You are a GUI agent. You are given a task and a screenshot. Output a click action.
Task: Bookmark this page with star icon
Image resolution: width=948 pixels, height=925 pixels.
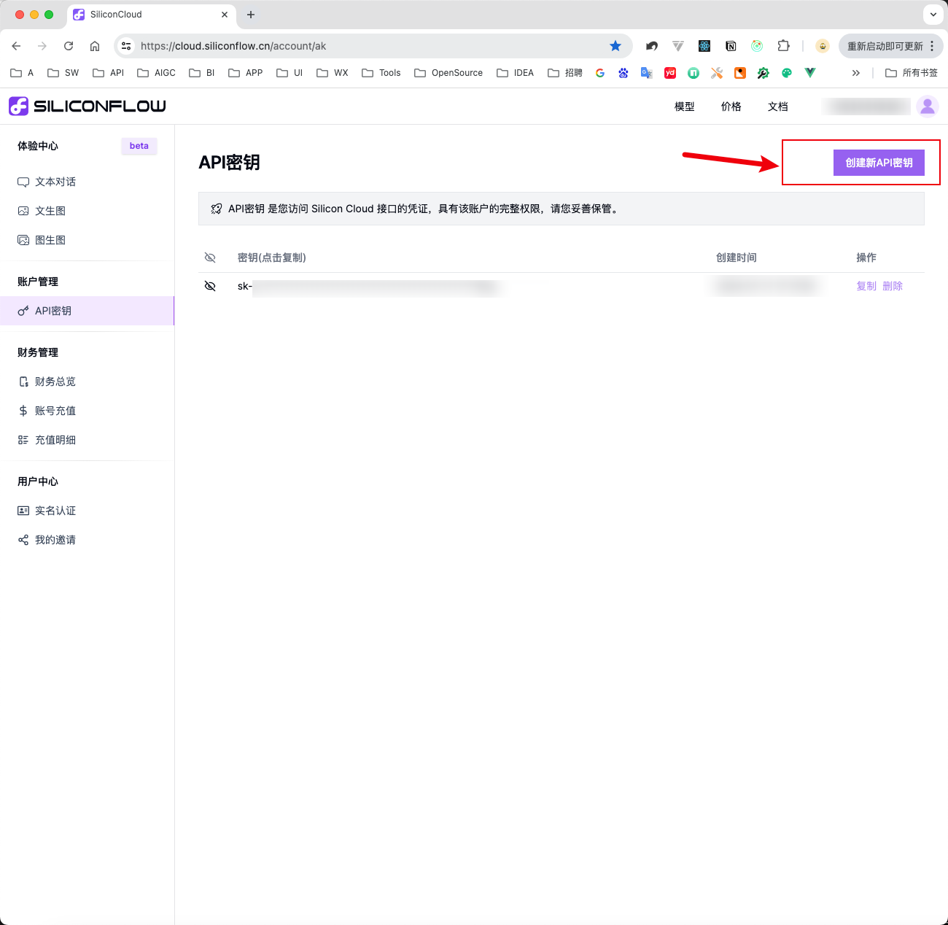615,46
